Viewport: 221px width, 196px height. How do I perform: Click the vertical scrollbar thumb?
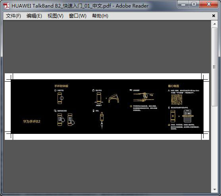coord(215,67)
